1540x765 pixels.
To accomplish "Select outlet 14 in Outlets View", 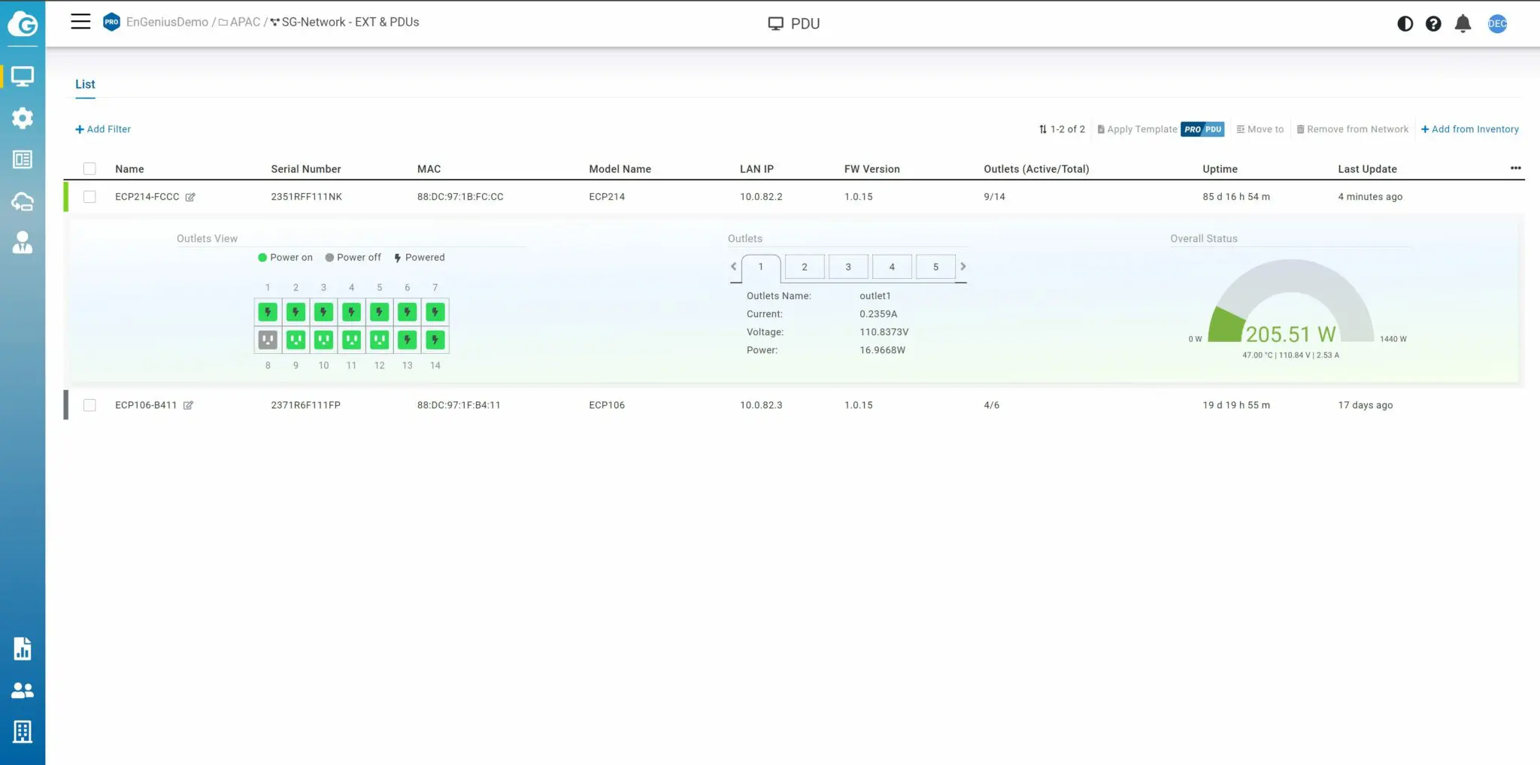I will (x=435, y=340).
